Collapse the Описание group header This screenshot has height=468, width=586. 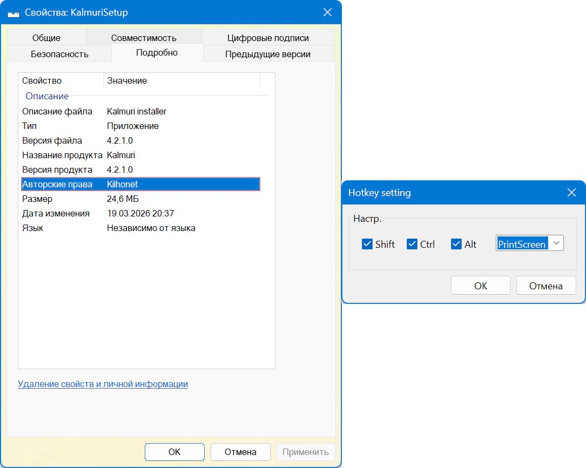tap(47, 96)
